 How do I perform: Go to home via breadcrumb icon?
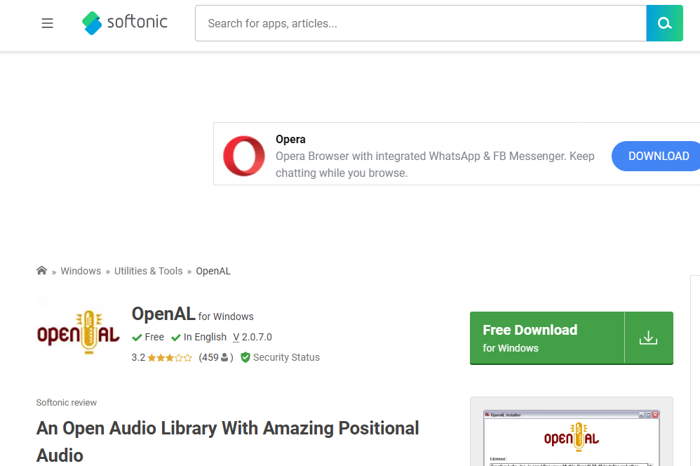(x=41, y=270)
